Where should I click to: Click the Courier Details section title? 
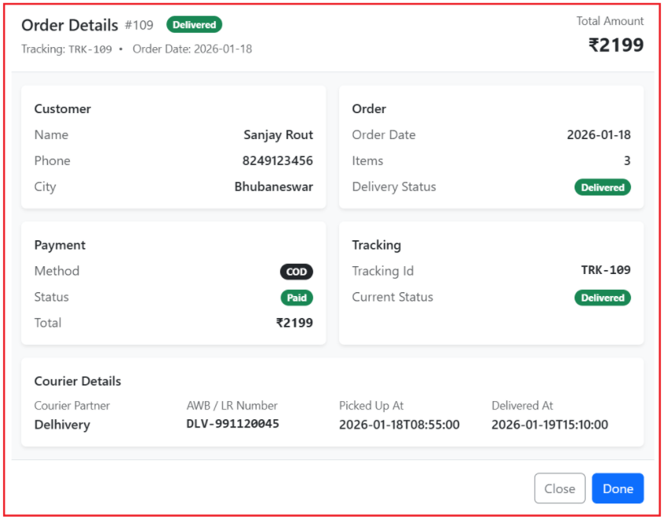pos(78,382)
